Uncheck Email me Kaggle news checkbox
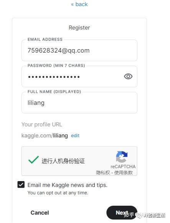The height and width of the screenshot is (223, 170). click(x=21, y=185)
